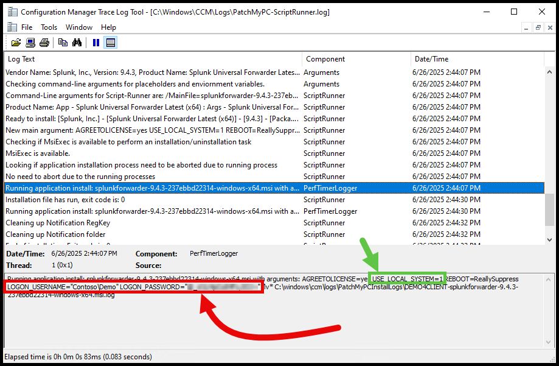Pause live log monitoring

pos(96,42)
